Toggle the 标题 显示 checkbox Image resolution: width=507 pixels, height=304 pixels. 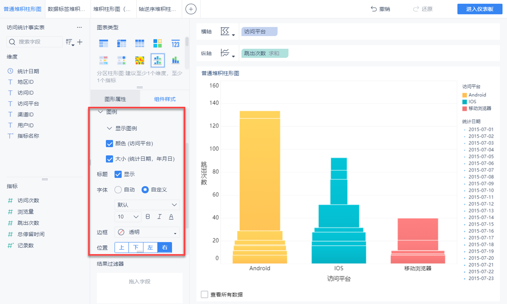coord(118,174)
